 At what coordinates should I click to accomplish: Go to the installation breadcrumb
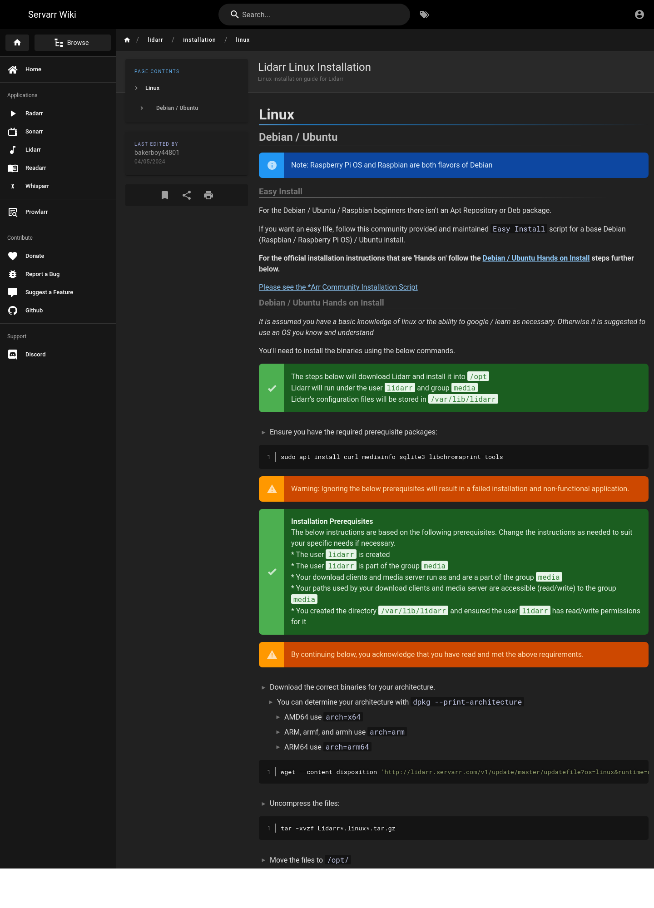(199, 40)
